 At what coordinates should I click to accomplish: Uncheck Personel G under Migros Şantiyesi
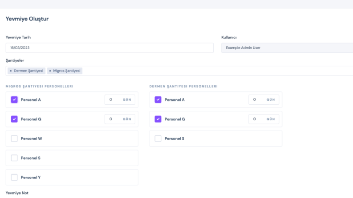pyautogui.click(x=14, y=119)
